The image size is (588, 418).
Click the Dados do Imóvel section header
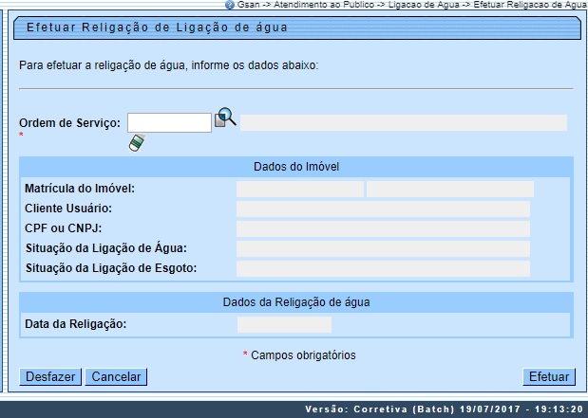(x=296, y=167)
